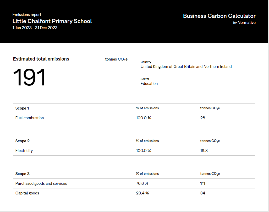
Task: Select the Estimated total emissions heading
Action: [41, 59]
